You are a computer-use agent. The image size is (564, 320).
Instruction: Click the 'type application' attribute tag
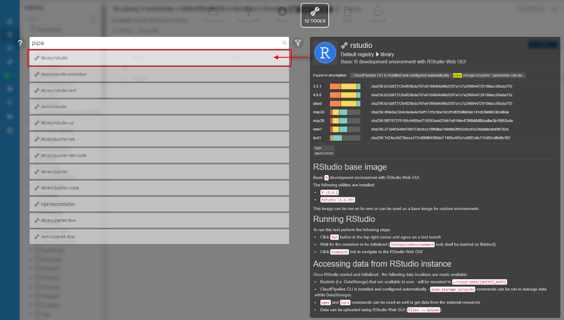[x=324, y=151]
